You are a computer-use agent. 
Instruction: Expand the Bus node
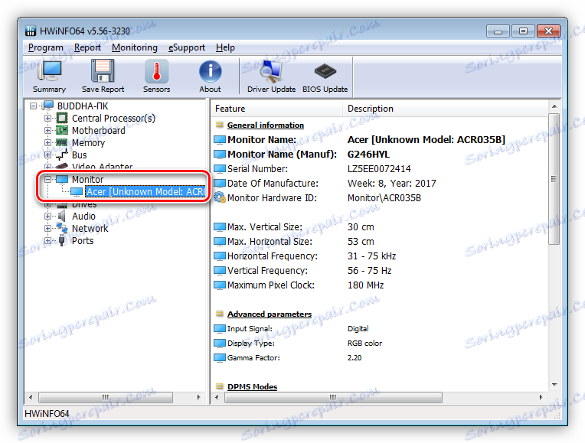coord(47,155)
